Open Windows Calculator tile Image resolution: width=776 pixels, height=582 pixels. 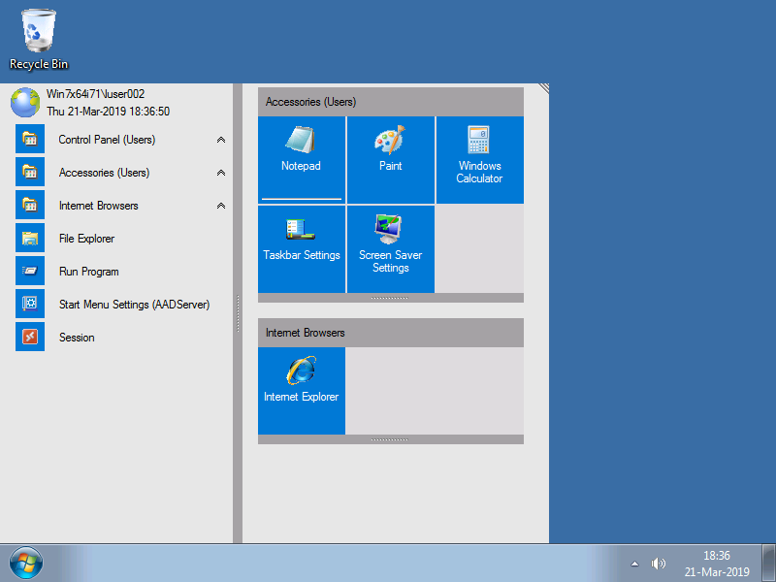pos(479,160)
